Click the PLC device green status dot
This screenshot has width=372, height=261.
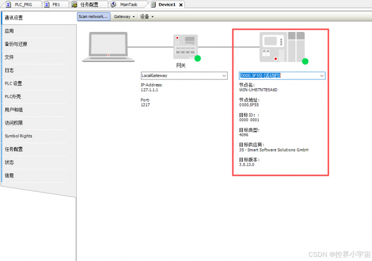pyautogui.click(x=305, y=61)
